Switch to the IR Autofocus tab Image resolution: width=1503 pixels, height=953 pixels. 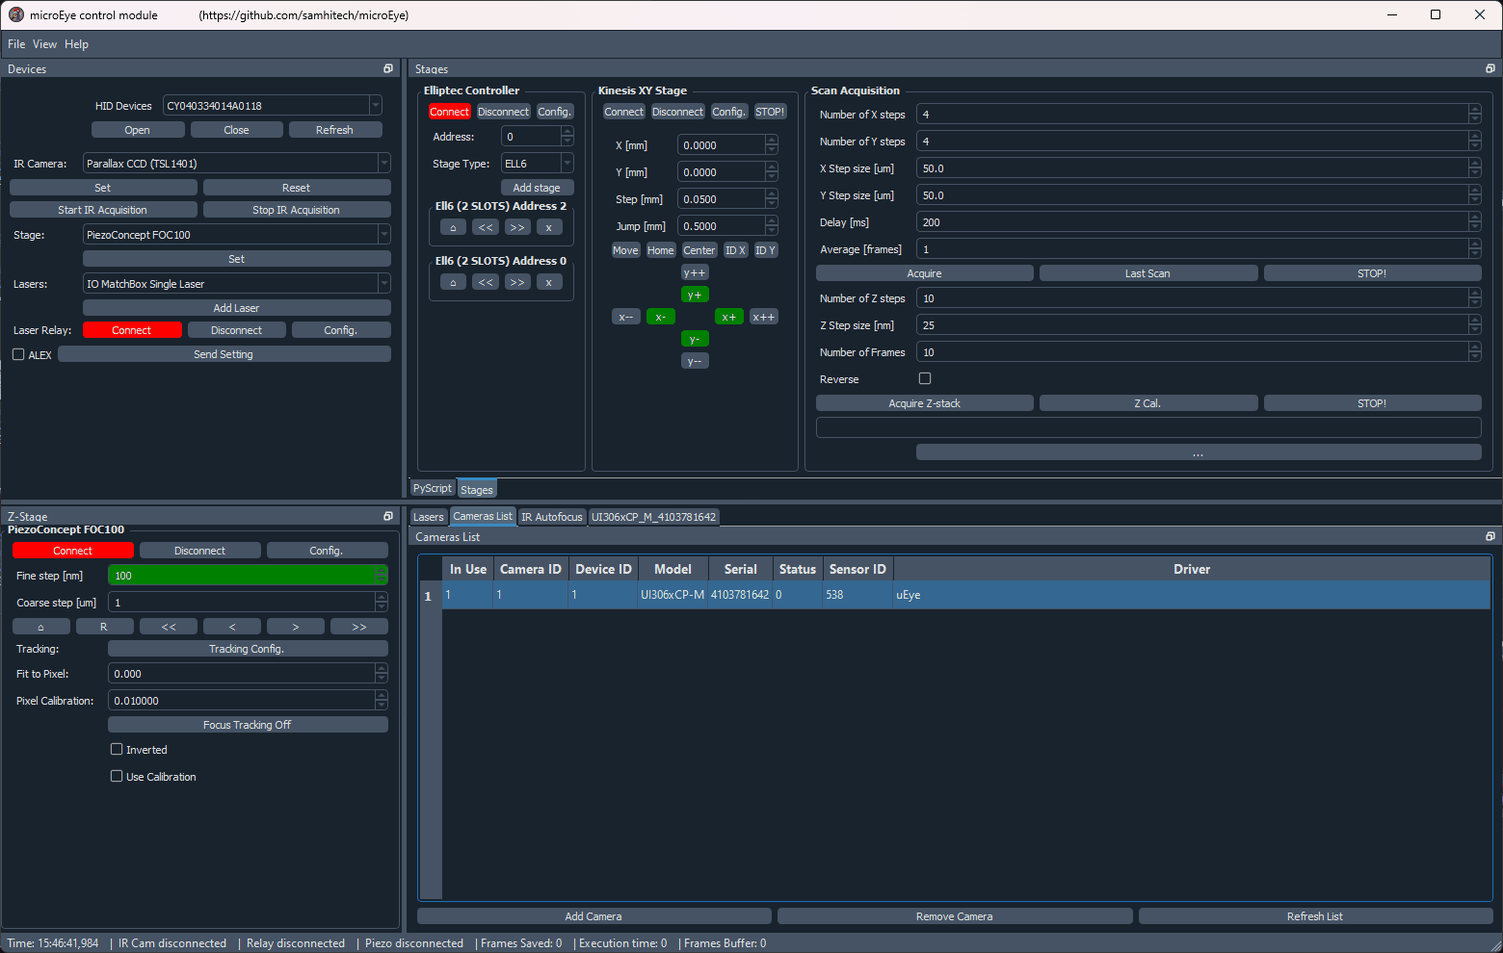551,517
